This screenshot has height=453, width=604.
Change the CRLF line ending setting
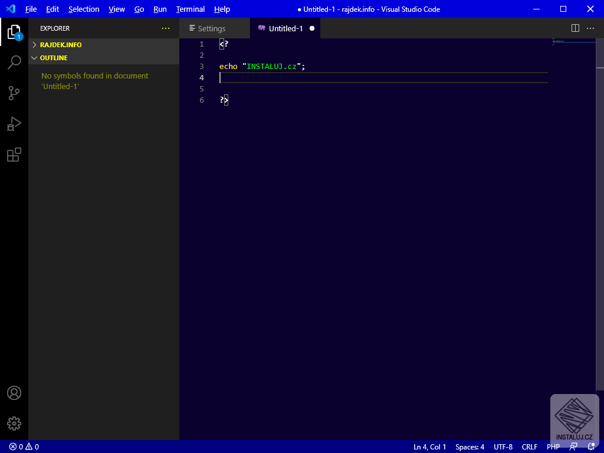pos(529,447)
